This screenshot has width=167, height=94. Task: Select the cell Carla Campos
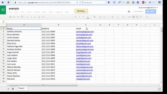pyautogui.click(x=24, y=38)
